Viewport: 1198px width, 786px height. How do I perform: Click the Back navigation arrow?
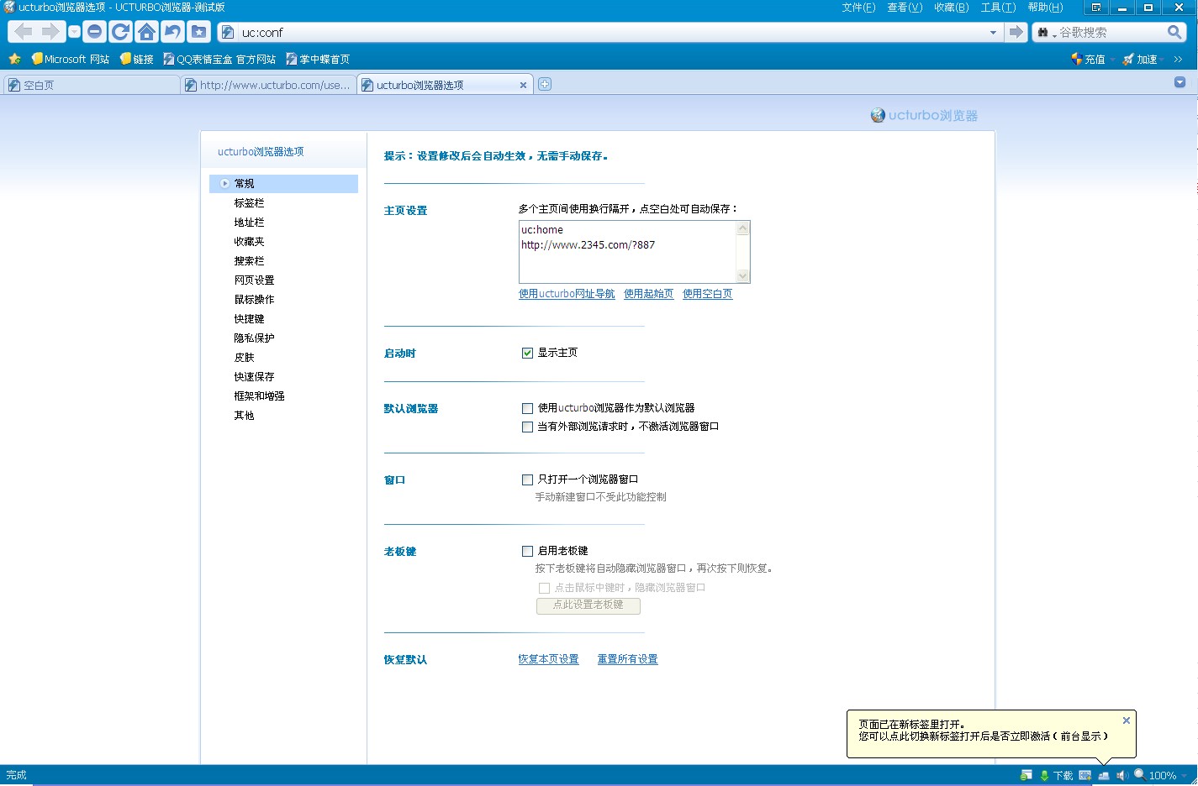[24, 32]
